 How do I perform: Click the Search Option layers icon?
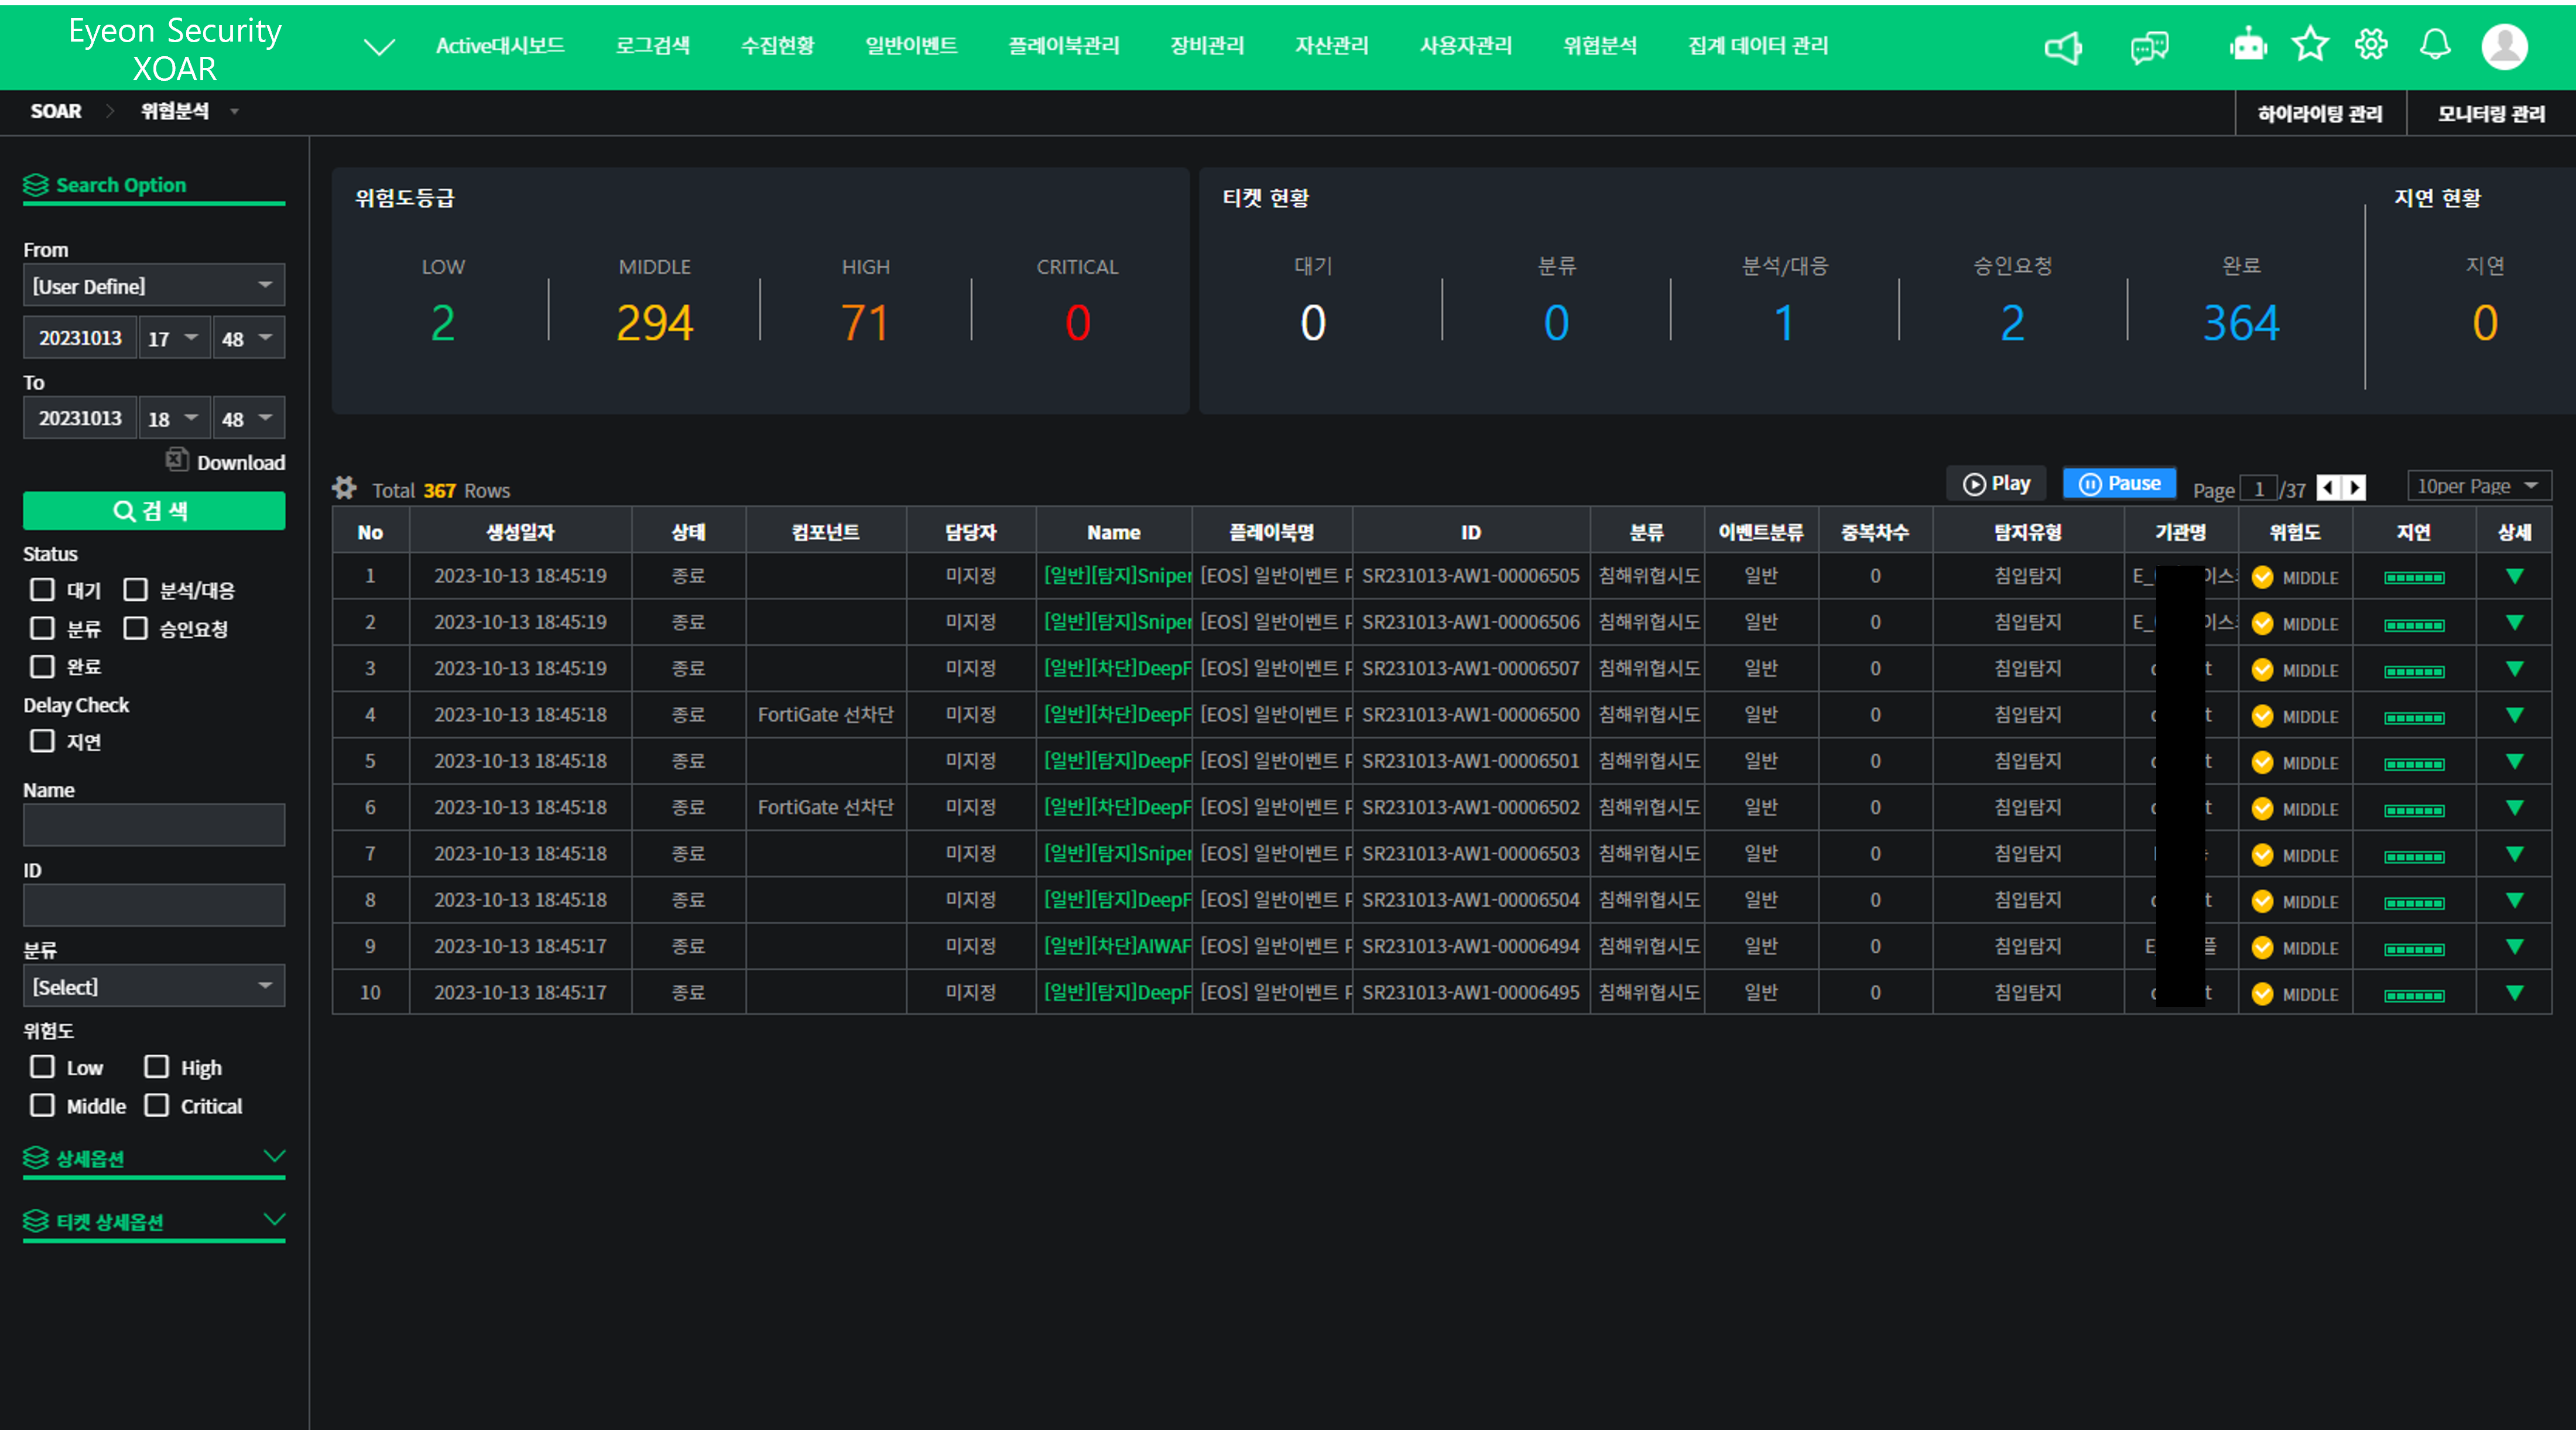(36, 185)
